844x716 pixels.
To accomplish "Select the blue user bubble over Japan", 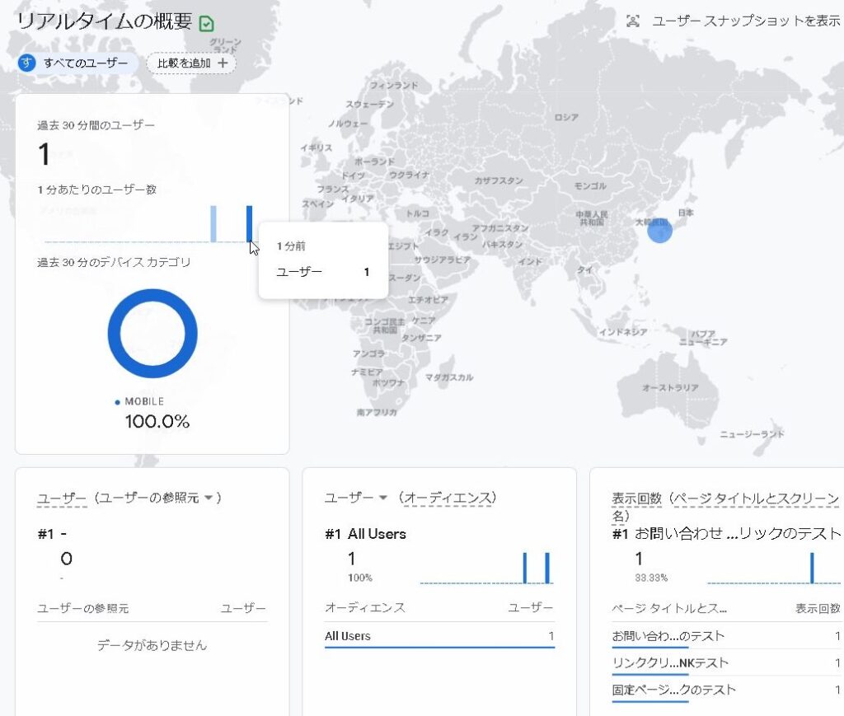I will coord(659,230).
